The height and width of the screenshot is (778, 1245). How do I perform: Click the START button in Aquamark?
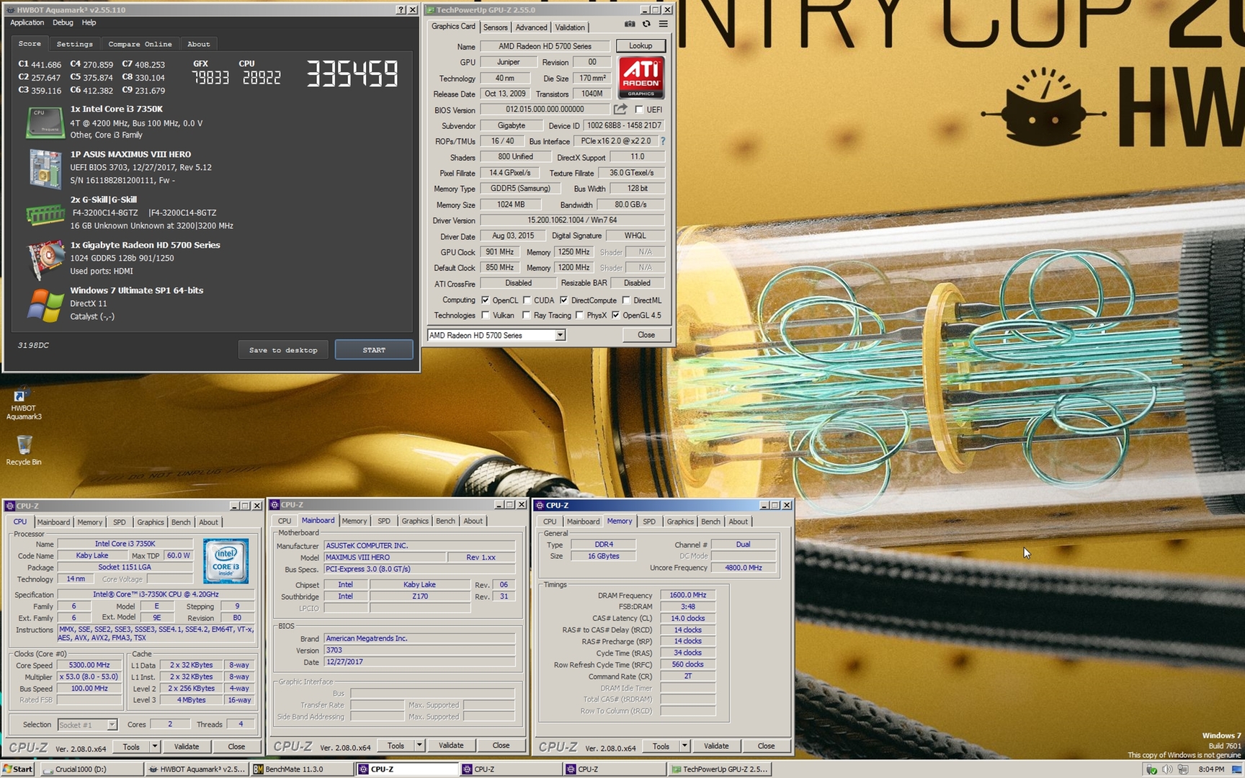pyautogui.click(x=374, y=350)
